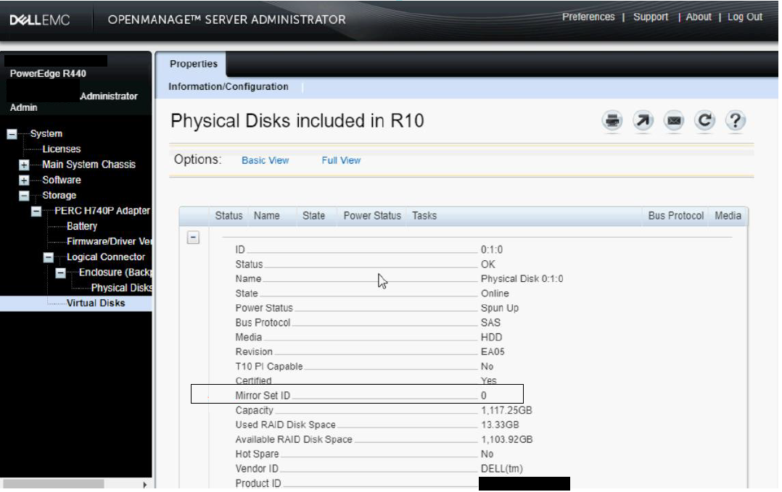Open the export (arrow) icon

point(643,121)
